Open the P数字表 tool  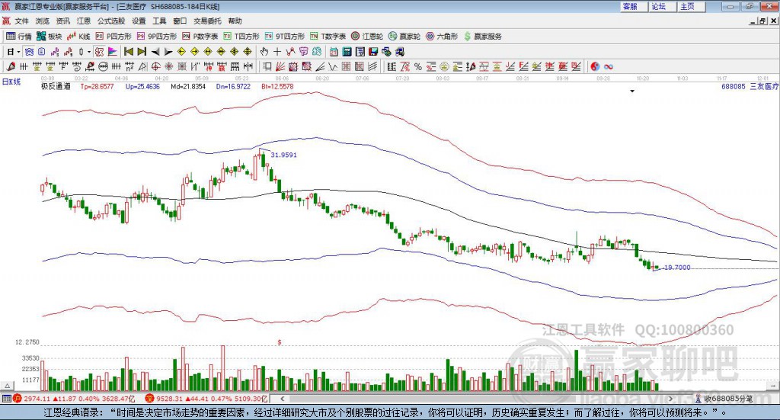200,37
